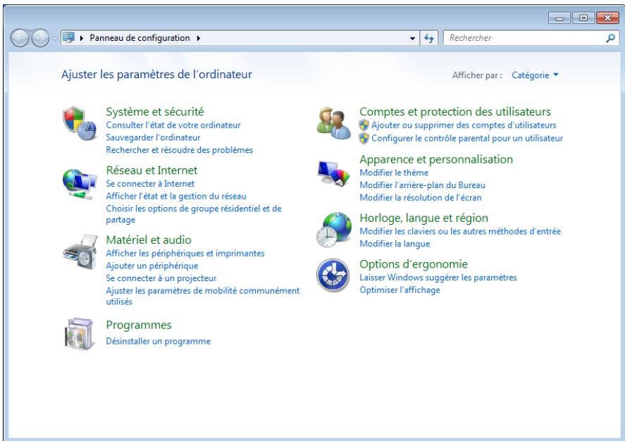Click the shield icon beside Configurer le contrôle parental
Image resolution: width=625 pixels, height=441 pixels.
pyautogui.click(x=364, y=138)
